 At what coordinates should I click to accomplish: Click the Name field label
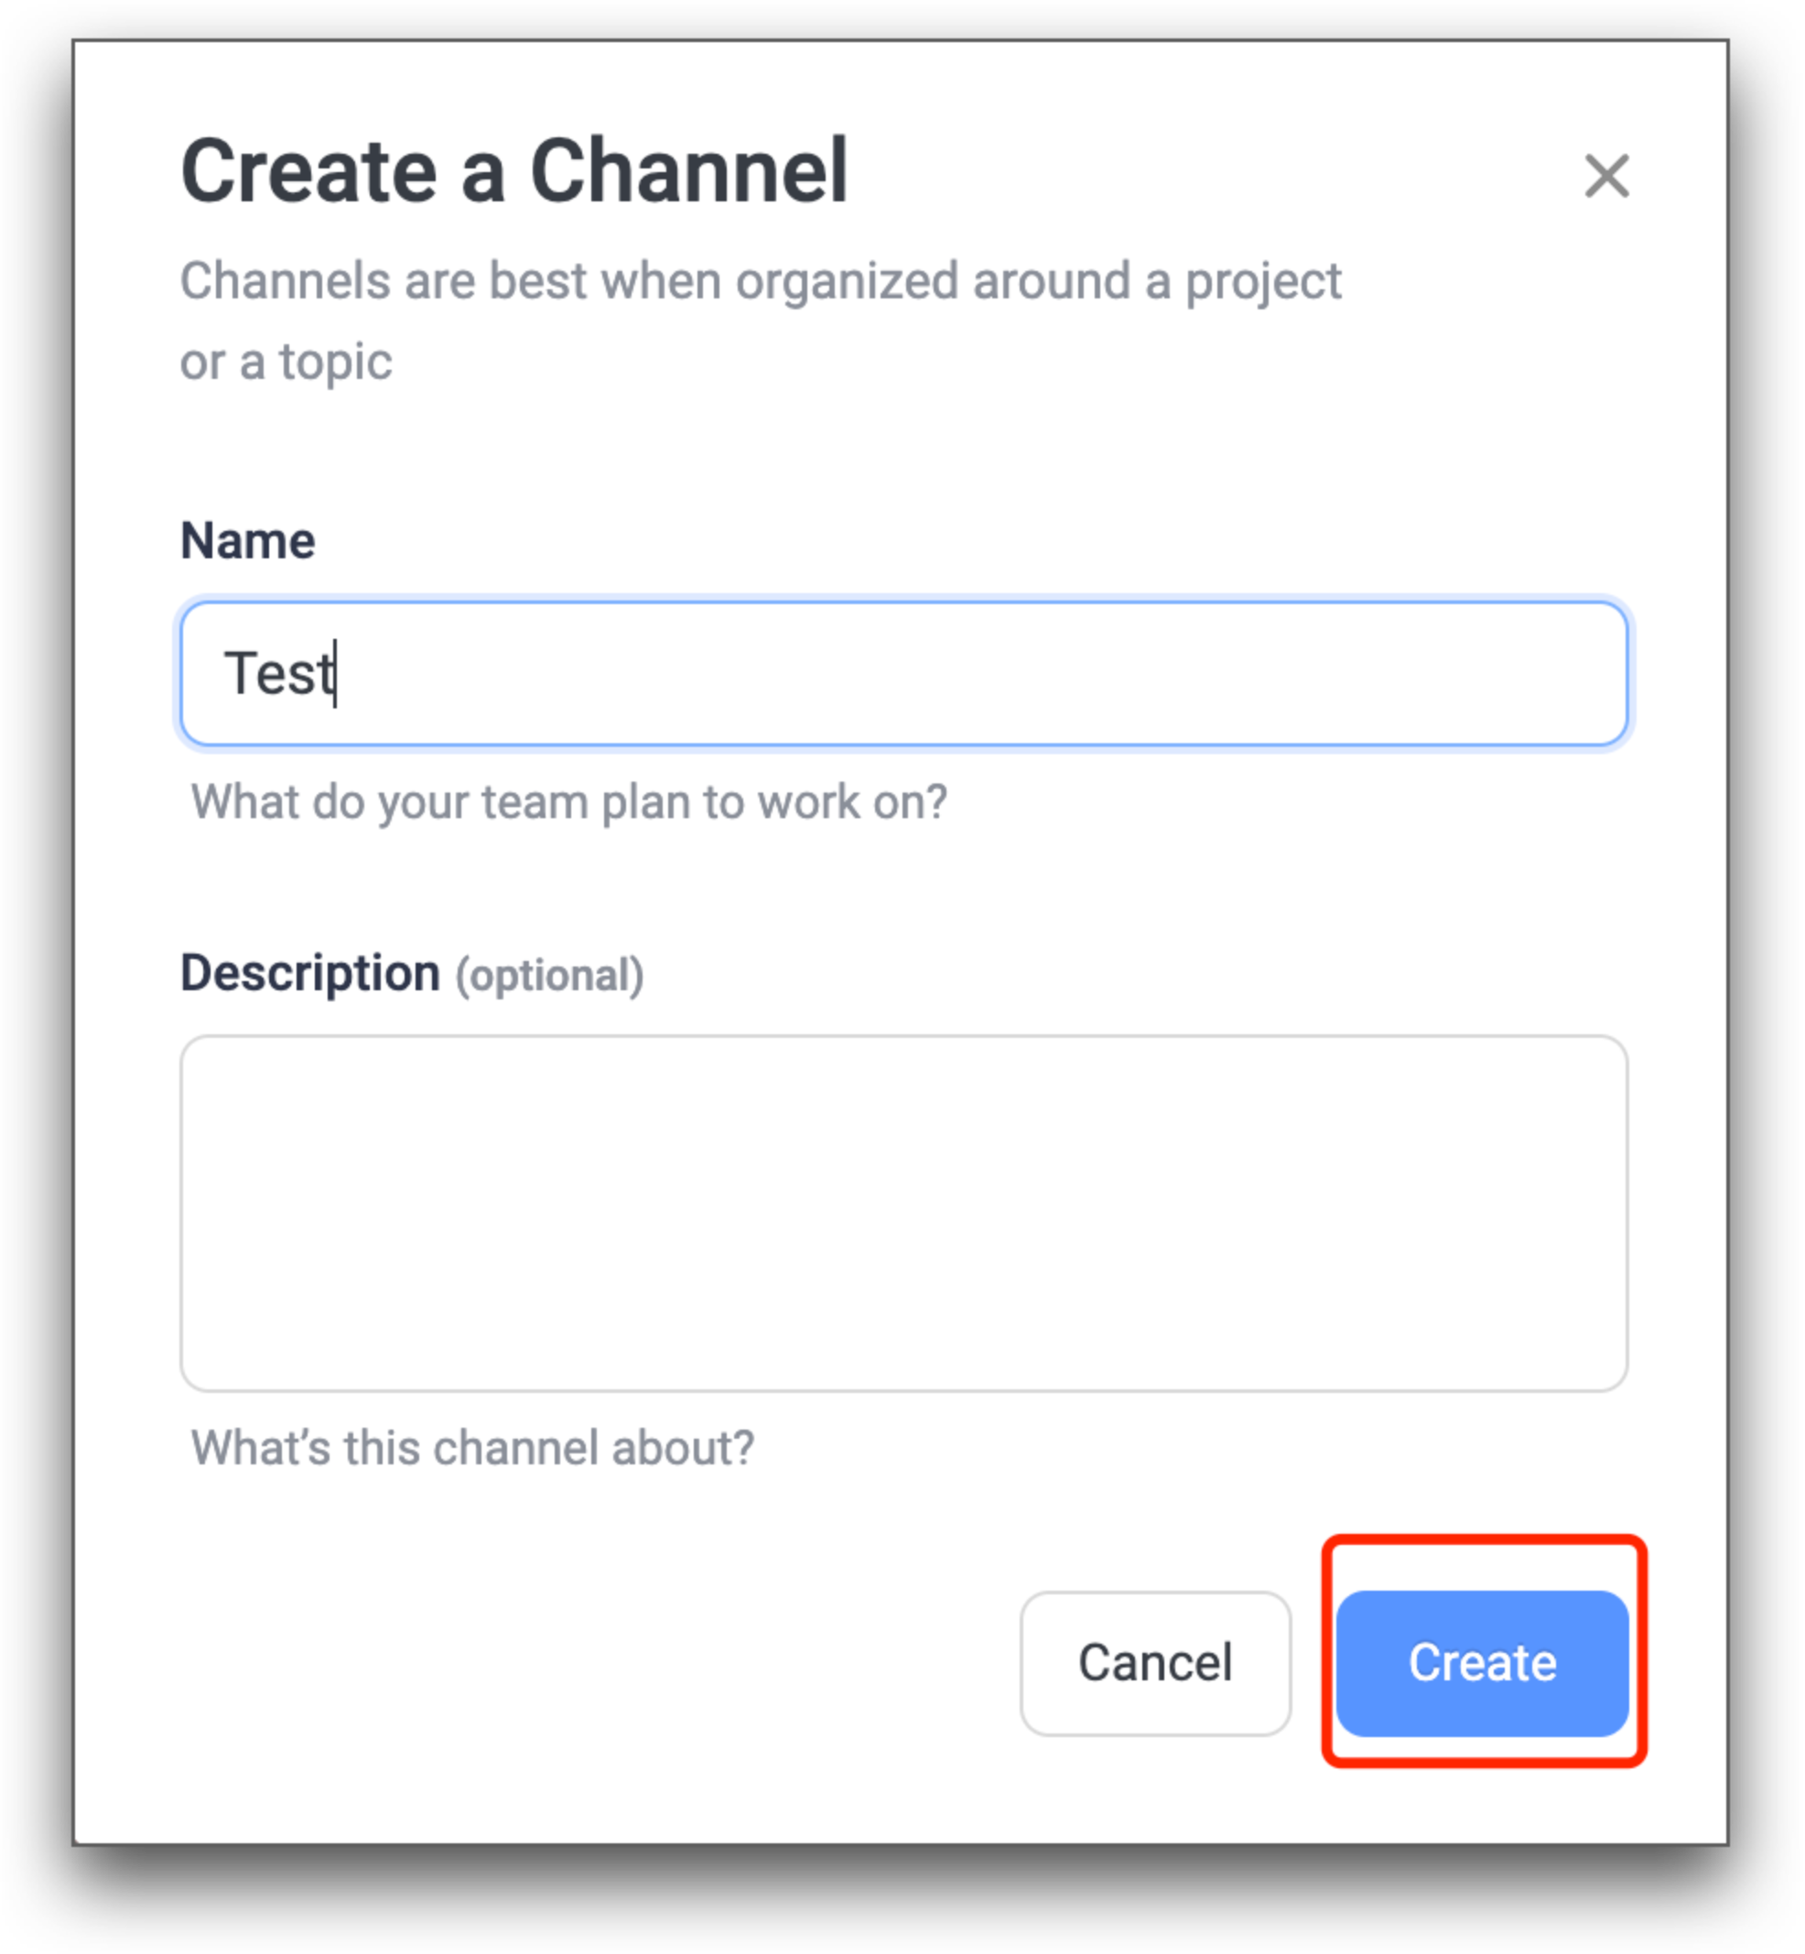click(x=247, y=540)
